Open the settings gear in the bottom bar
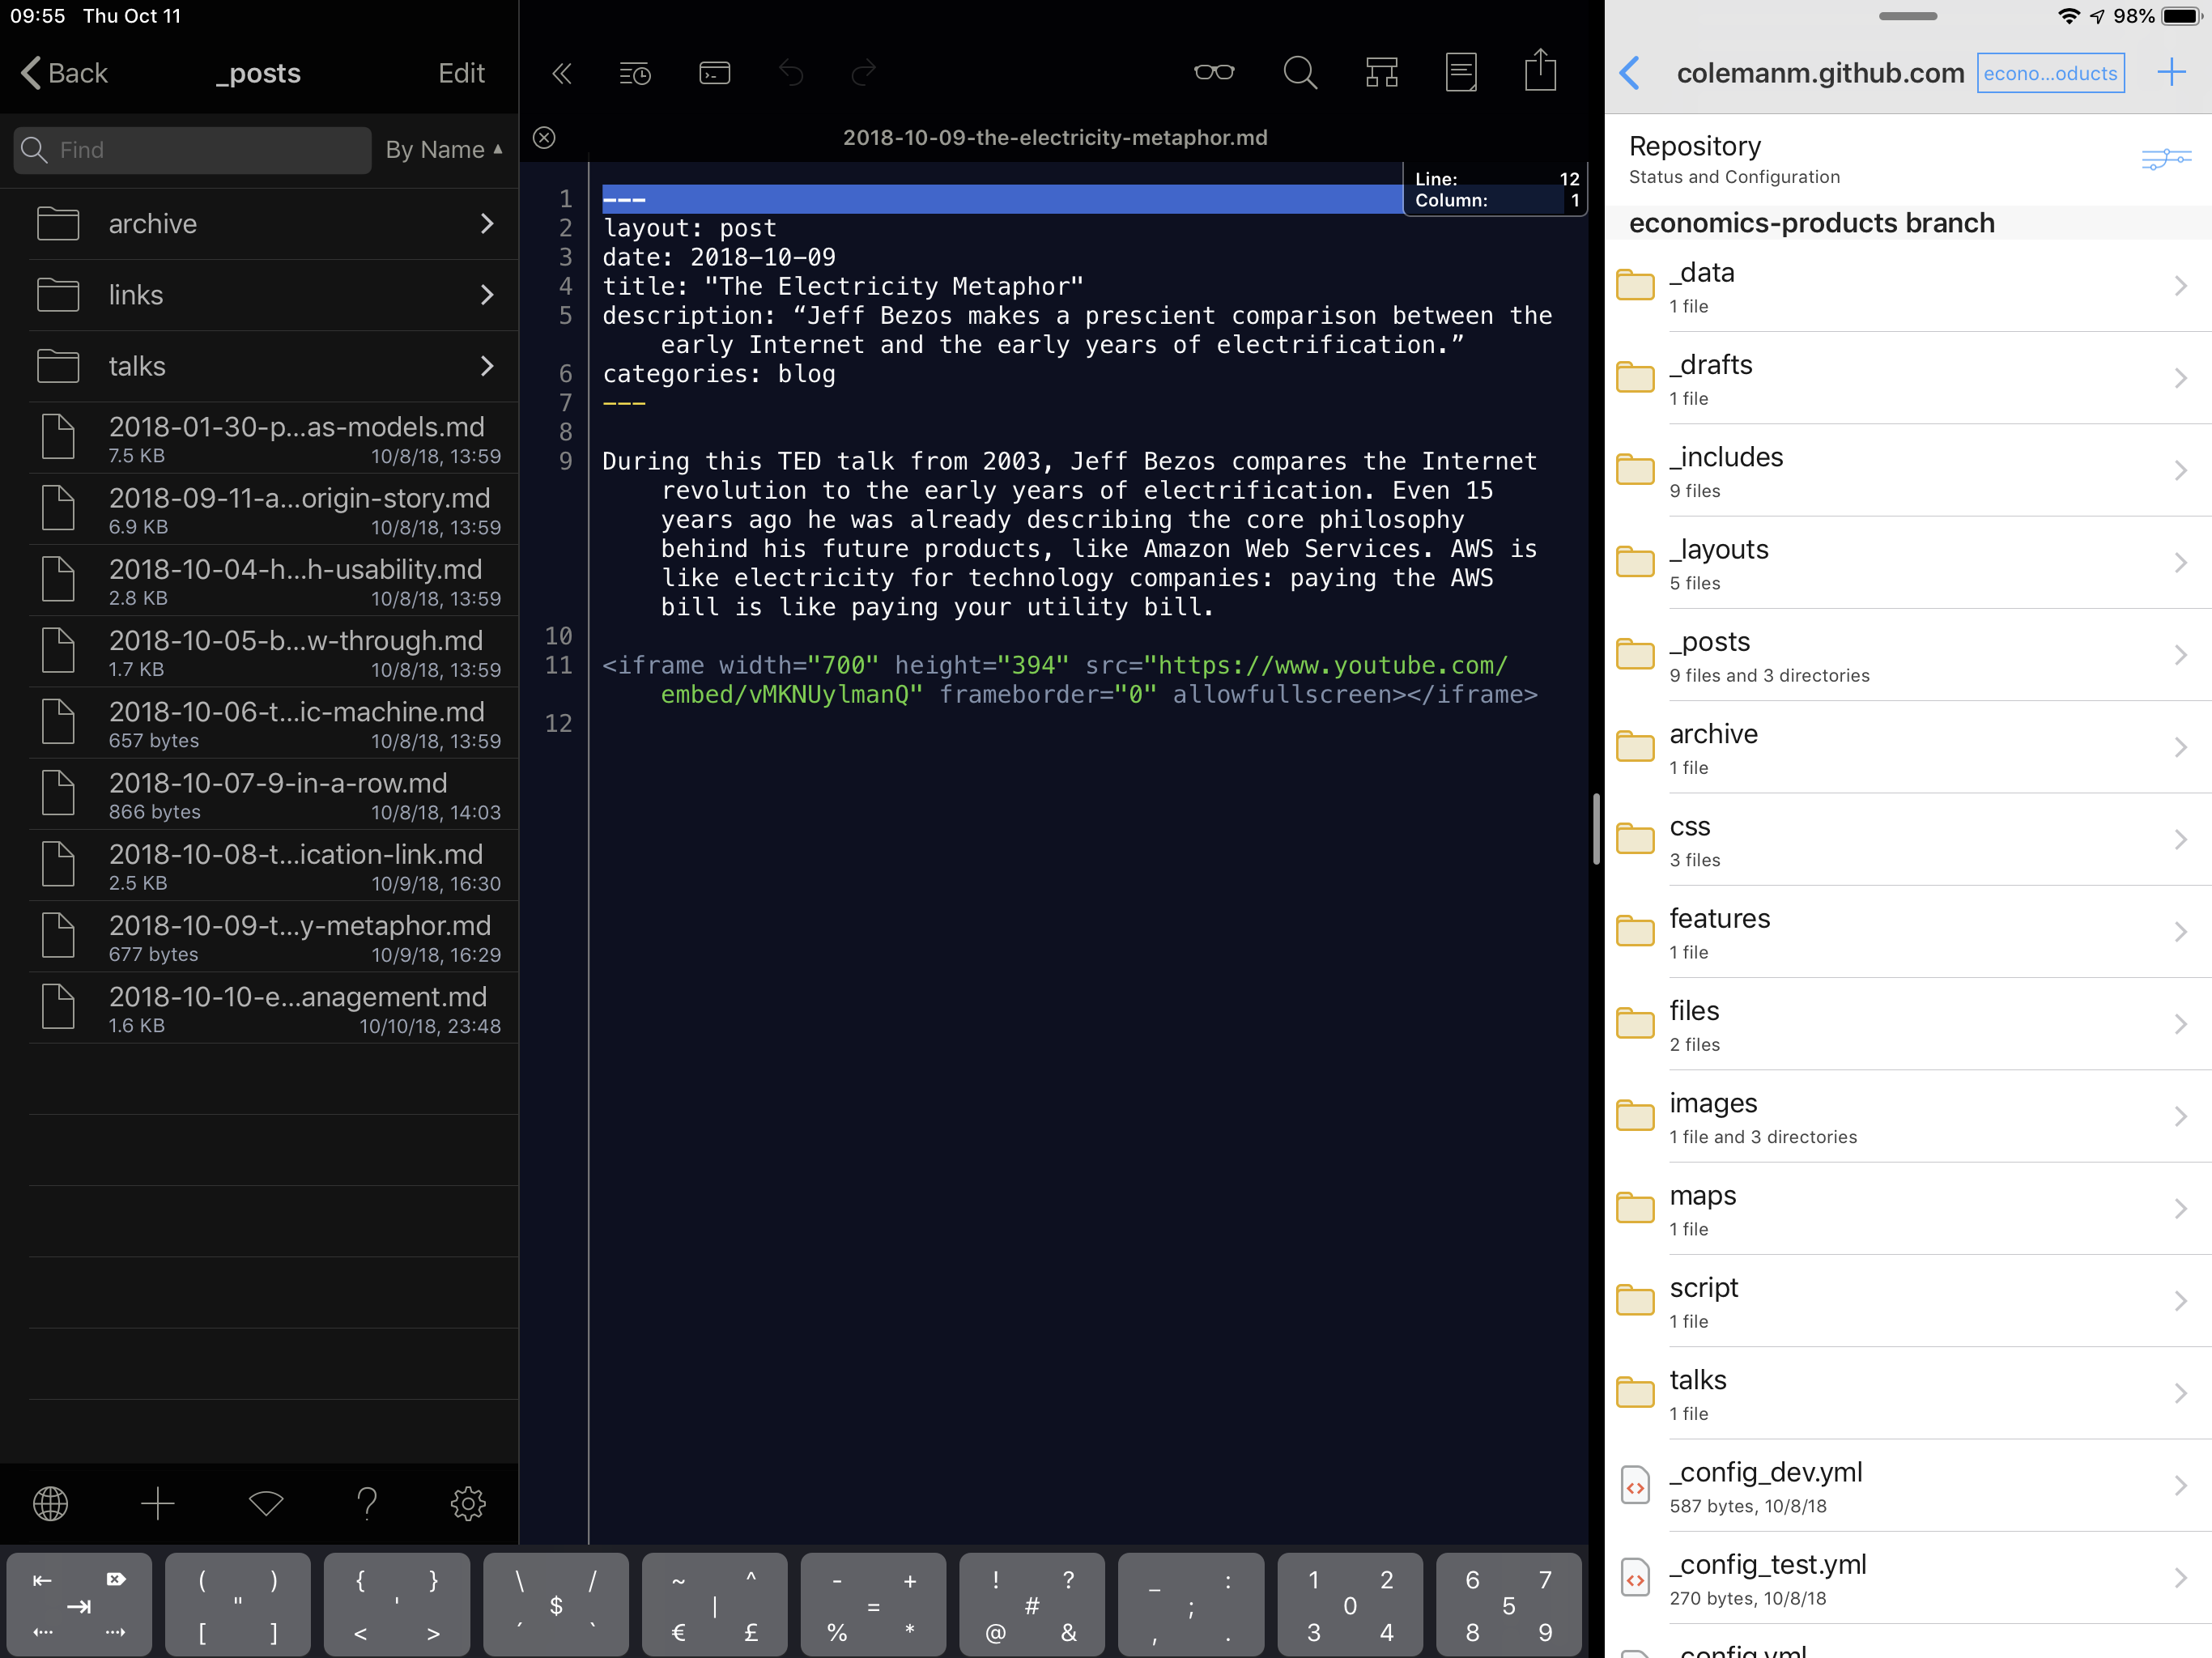 coord(468,1503)
